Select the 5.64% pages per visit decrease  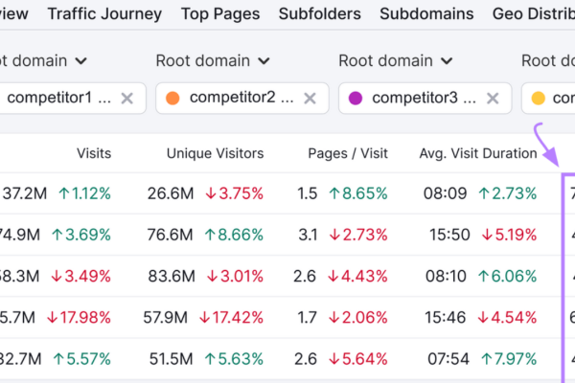coord(358,359)
